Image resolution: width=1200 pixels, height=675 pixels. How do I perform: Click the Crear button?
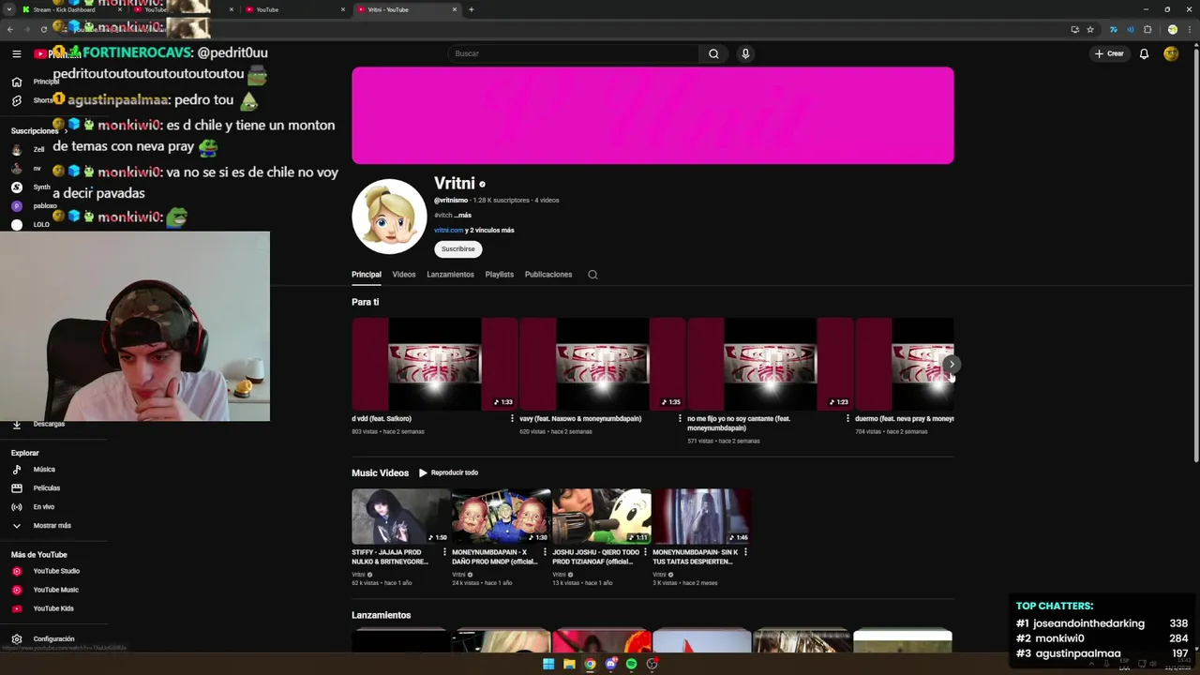point(1109,53)
